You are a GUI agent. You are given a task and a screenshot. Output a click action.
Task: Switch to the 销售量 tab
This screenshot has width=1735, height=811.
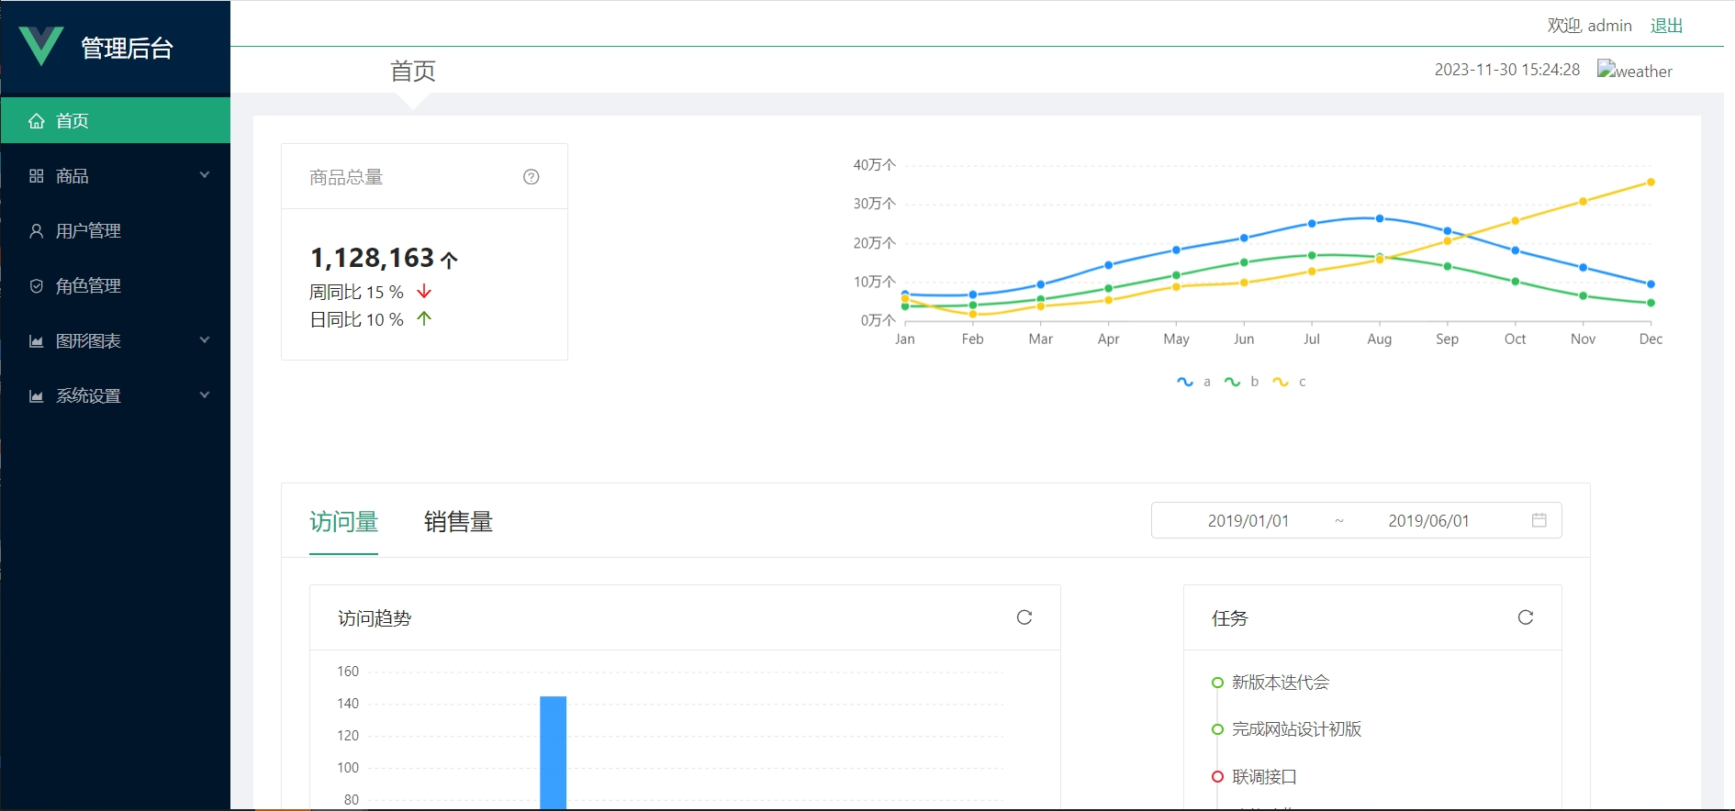coord(458,522)
